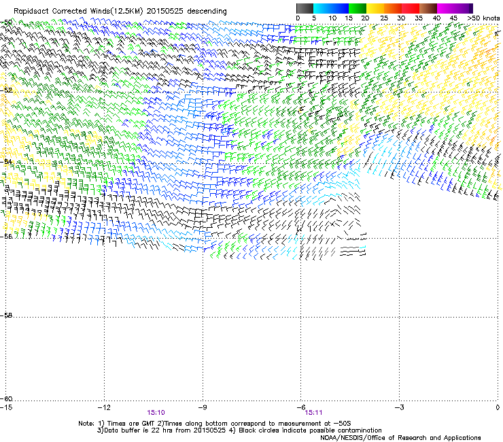Click the brown 35-40 knots legend swatch
Viewport: 503px width, 442px height.
[x=428, y=8]
